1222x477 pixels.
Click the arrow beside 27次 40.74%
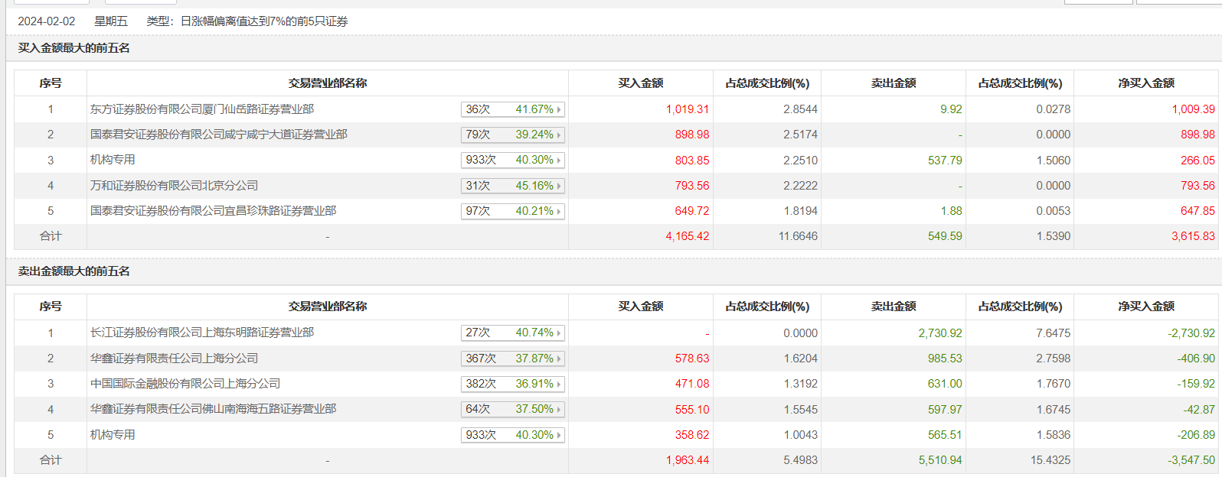559,333
